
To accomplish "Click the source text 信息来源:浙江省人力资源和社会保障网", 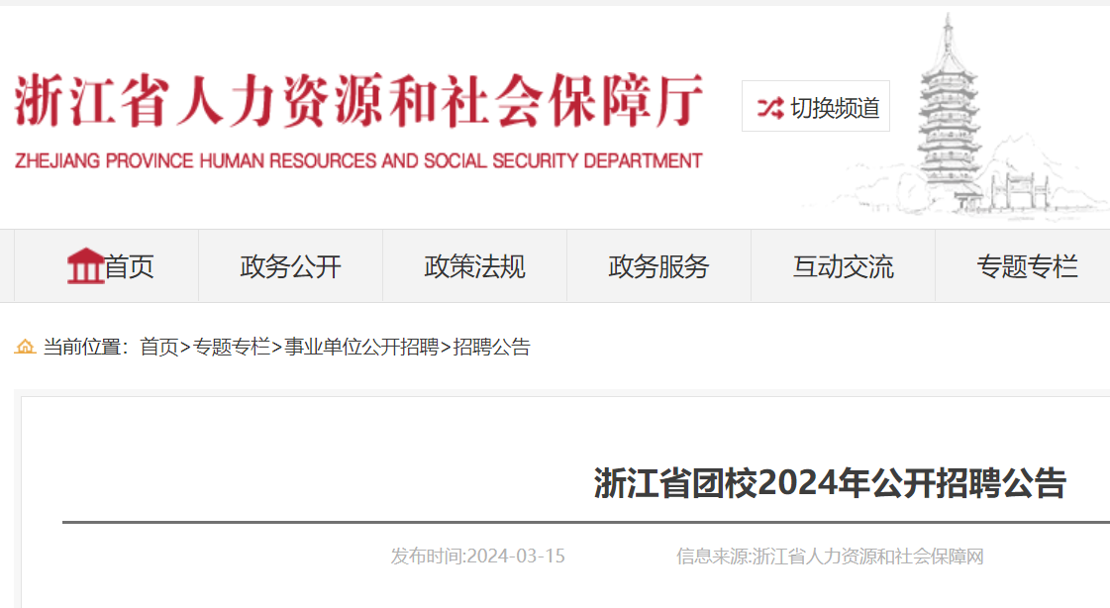I will pyautogui.click(x=830, y=557).
